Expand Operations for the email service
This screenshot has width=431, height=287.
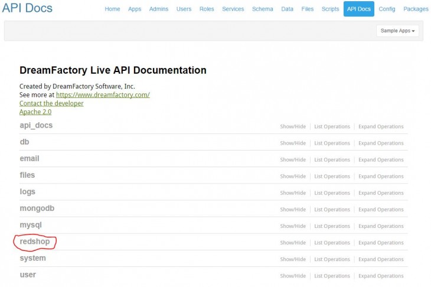pyautogui.click(x=381, y=159)
